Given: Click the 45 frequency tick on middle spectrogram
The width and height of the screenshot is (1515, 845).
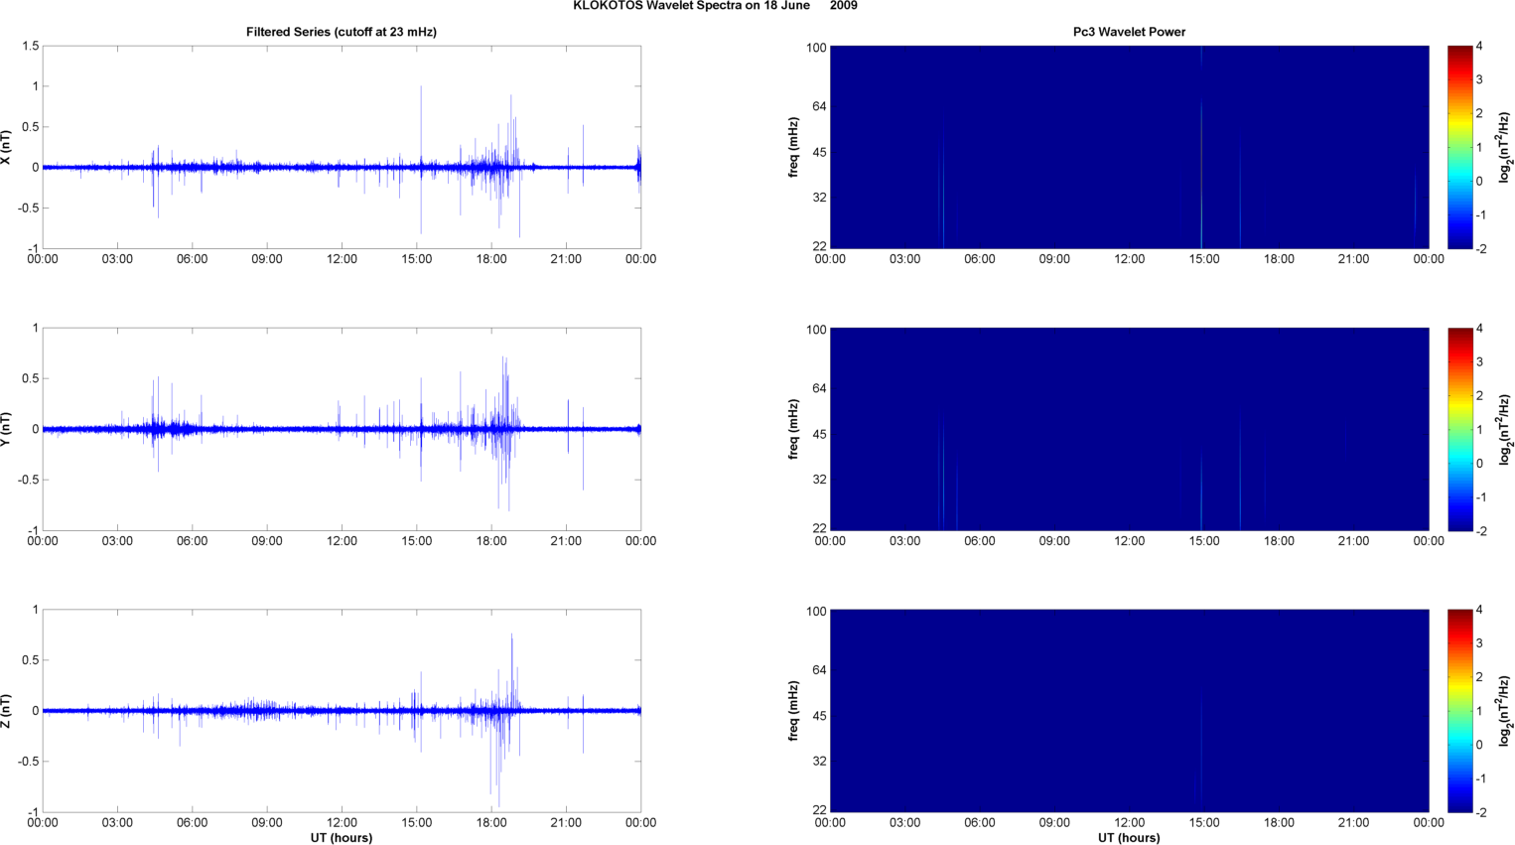Looking at the screenshot, I should click(819, 434).
